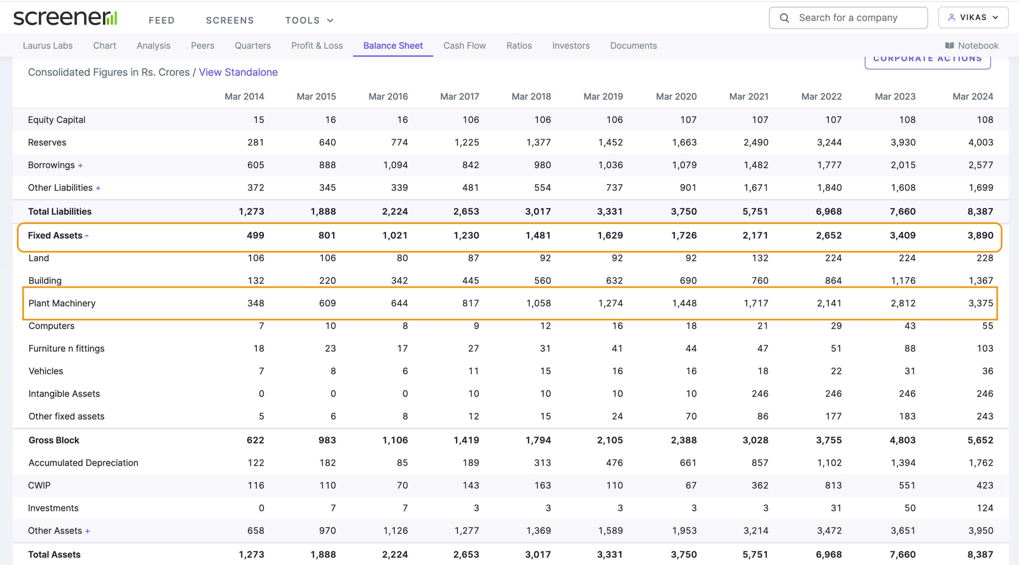Viewport: 1019px width, 565px height.
Task: Open the Tools dropdown menu
Action: pos(309,20)
